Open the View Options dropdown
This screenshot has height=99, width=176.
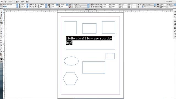(x=18, y=2)
